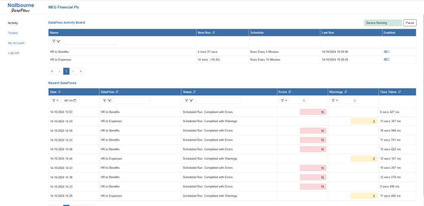This screenshot has width=424, height=206.
Task: Click the Name column filter icon
Action: click(54, 41)
